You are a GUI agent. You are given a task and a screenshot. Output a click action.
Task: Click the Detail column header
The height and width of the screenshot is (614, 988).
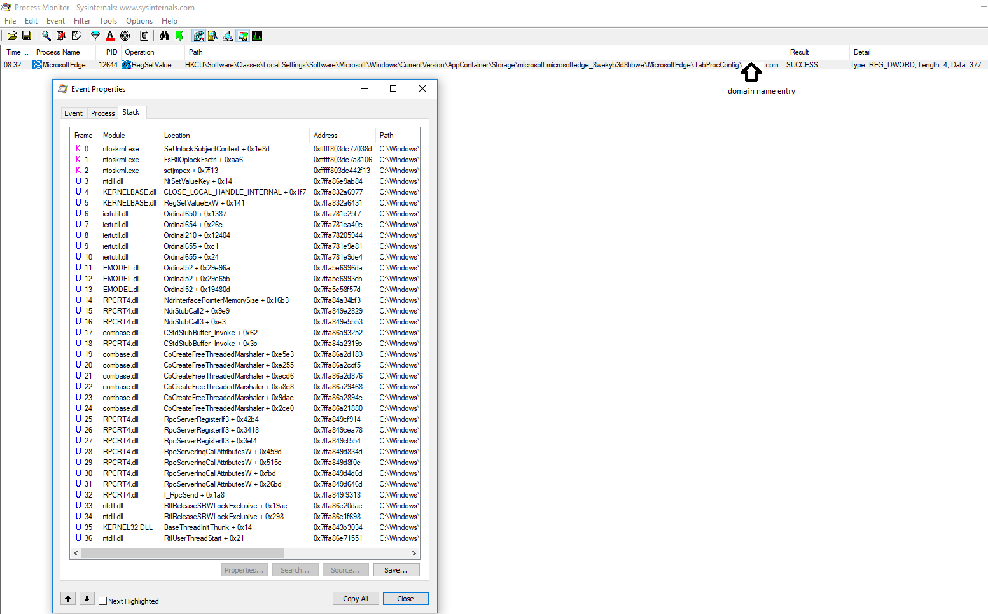click(x=919, y=52)
